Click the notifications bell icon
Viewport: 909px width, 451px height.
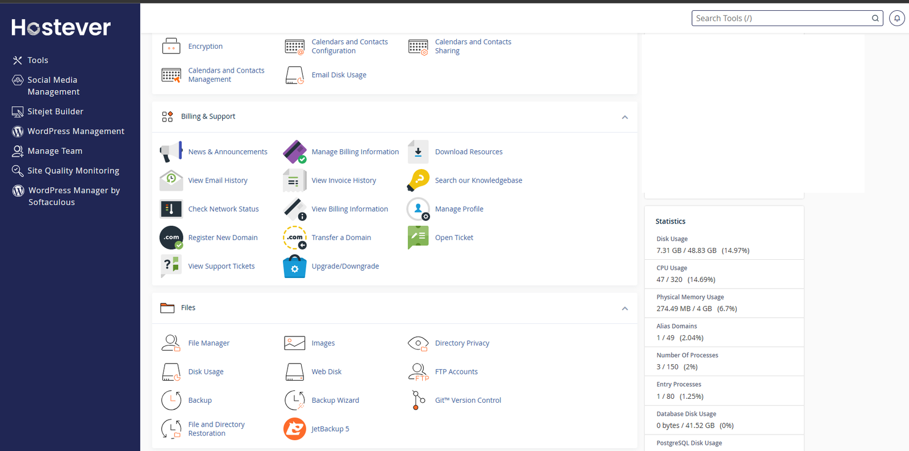point(897,18)
